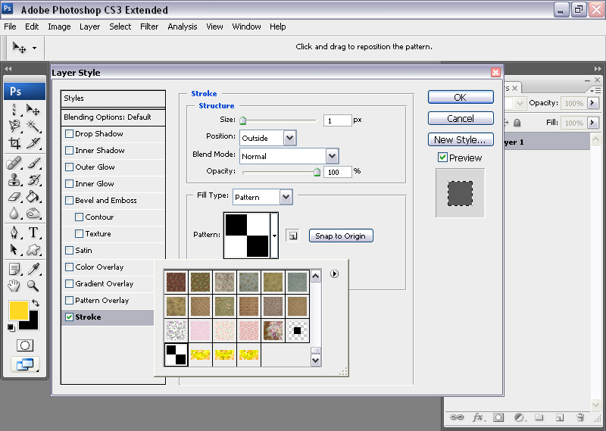The image size is (606, 431).
Task: Enable the Outer Glow effect
Action: point(69,167)
